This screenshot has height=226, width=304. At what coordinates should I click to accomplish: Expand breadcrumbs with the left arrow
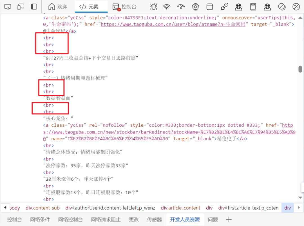pyautogui.click(x=5, y=207)
